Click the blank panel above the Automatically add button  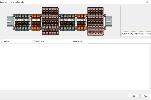pos(136,17)
